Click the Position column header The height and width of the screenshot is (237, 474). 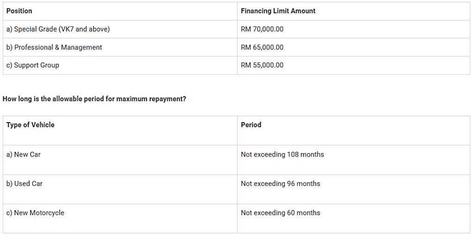coord(19,11)
